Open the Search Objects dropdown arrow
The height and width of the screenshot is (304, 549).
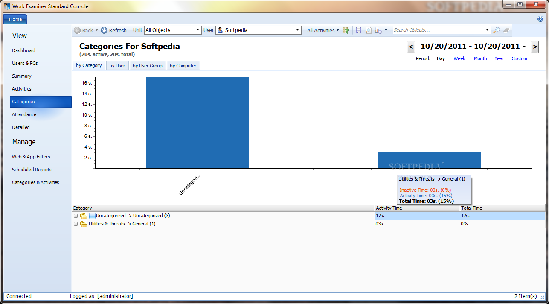pyautogui.click(x=488, y=30)
